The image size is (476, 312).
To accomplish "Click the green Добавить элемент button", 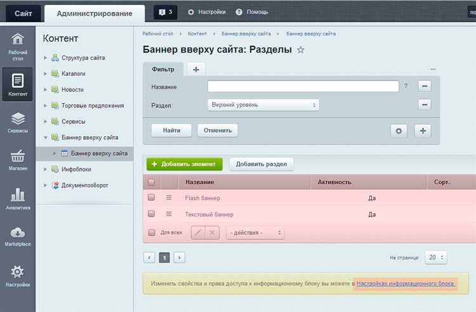I will pyautogui.click(x=185, y=164).
